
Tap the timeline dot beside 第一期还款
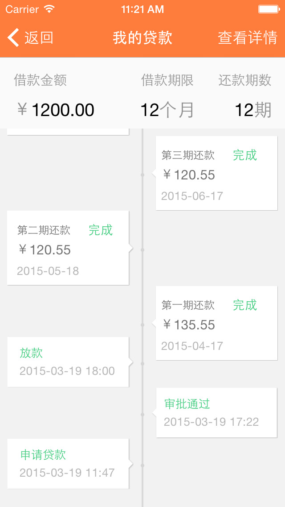point(142,325)
